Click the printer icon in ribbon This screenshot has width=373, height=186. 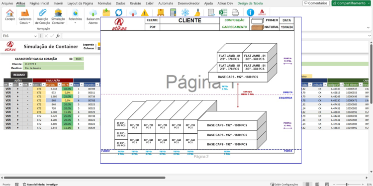point(235,13)
